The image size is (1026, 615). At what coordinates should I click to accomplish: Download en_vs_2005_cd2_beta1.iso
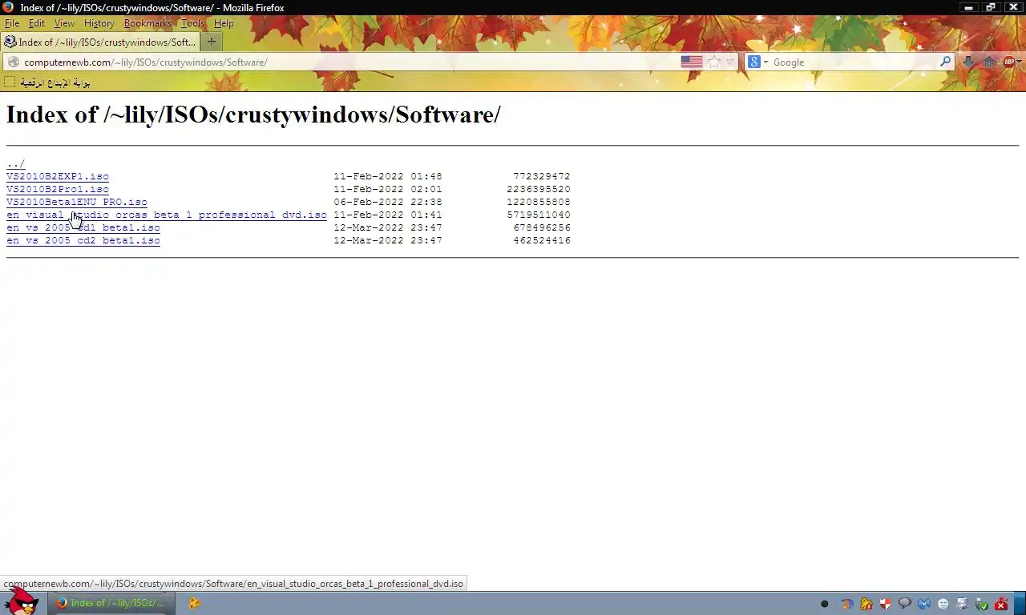pos(83,240)
